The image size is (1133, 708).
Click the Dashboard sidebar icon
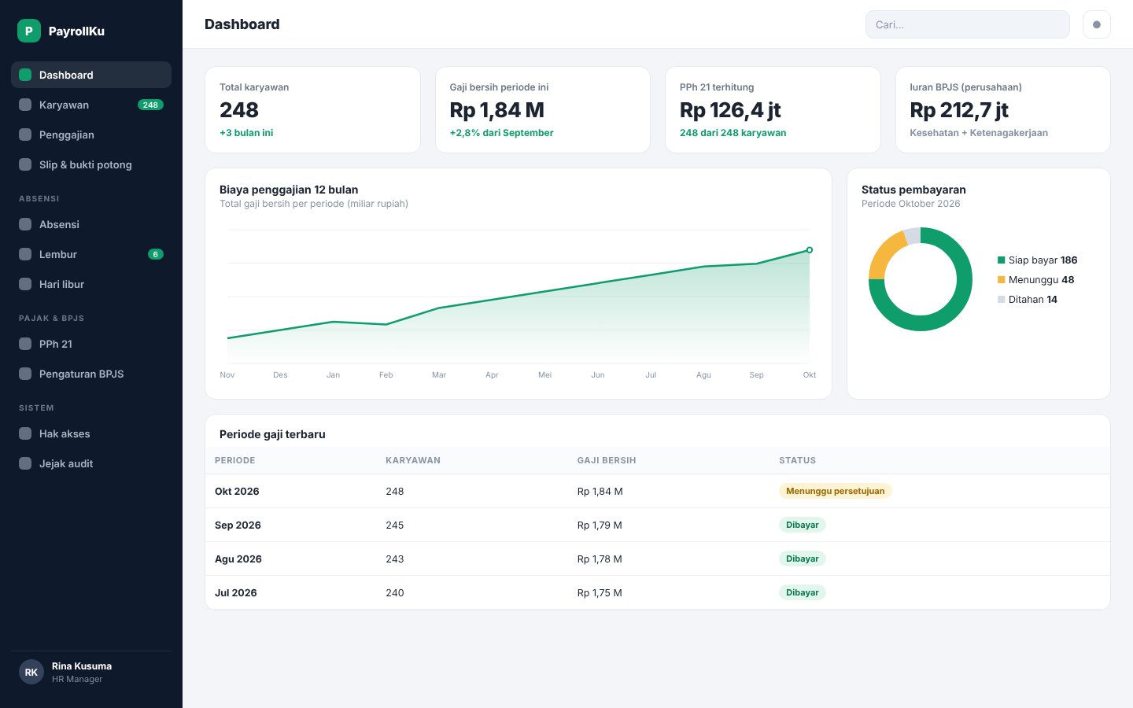point(25,75)
